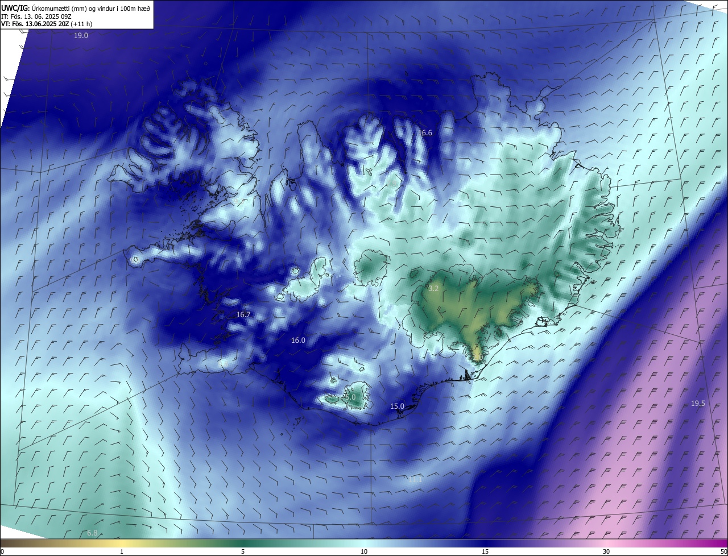Viewport: 728px width, 556px height.
Task: Click the 19.5 value label in the purple band
Action: pos(698,403)
